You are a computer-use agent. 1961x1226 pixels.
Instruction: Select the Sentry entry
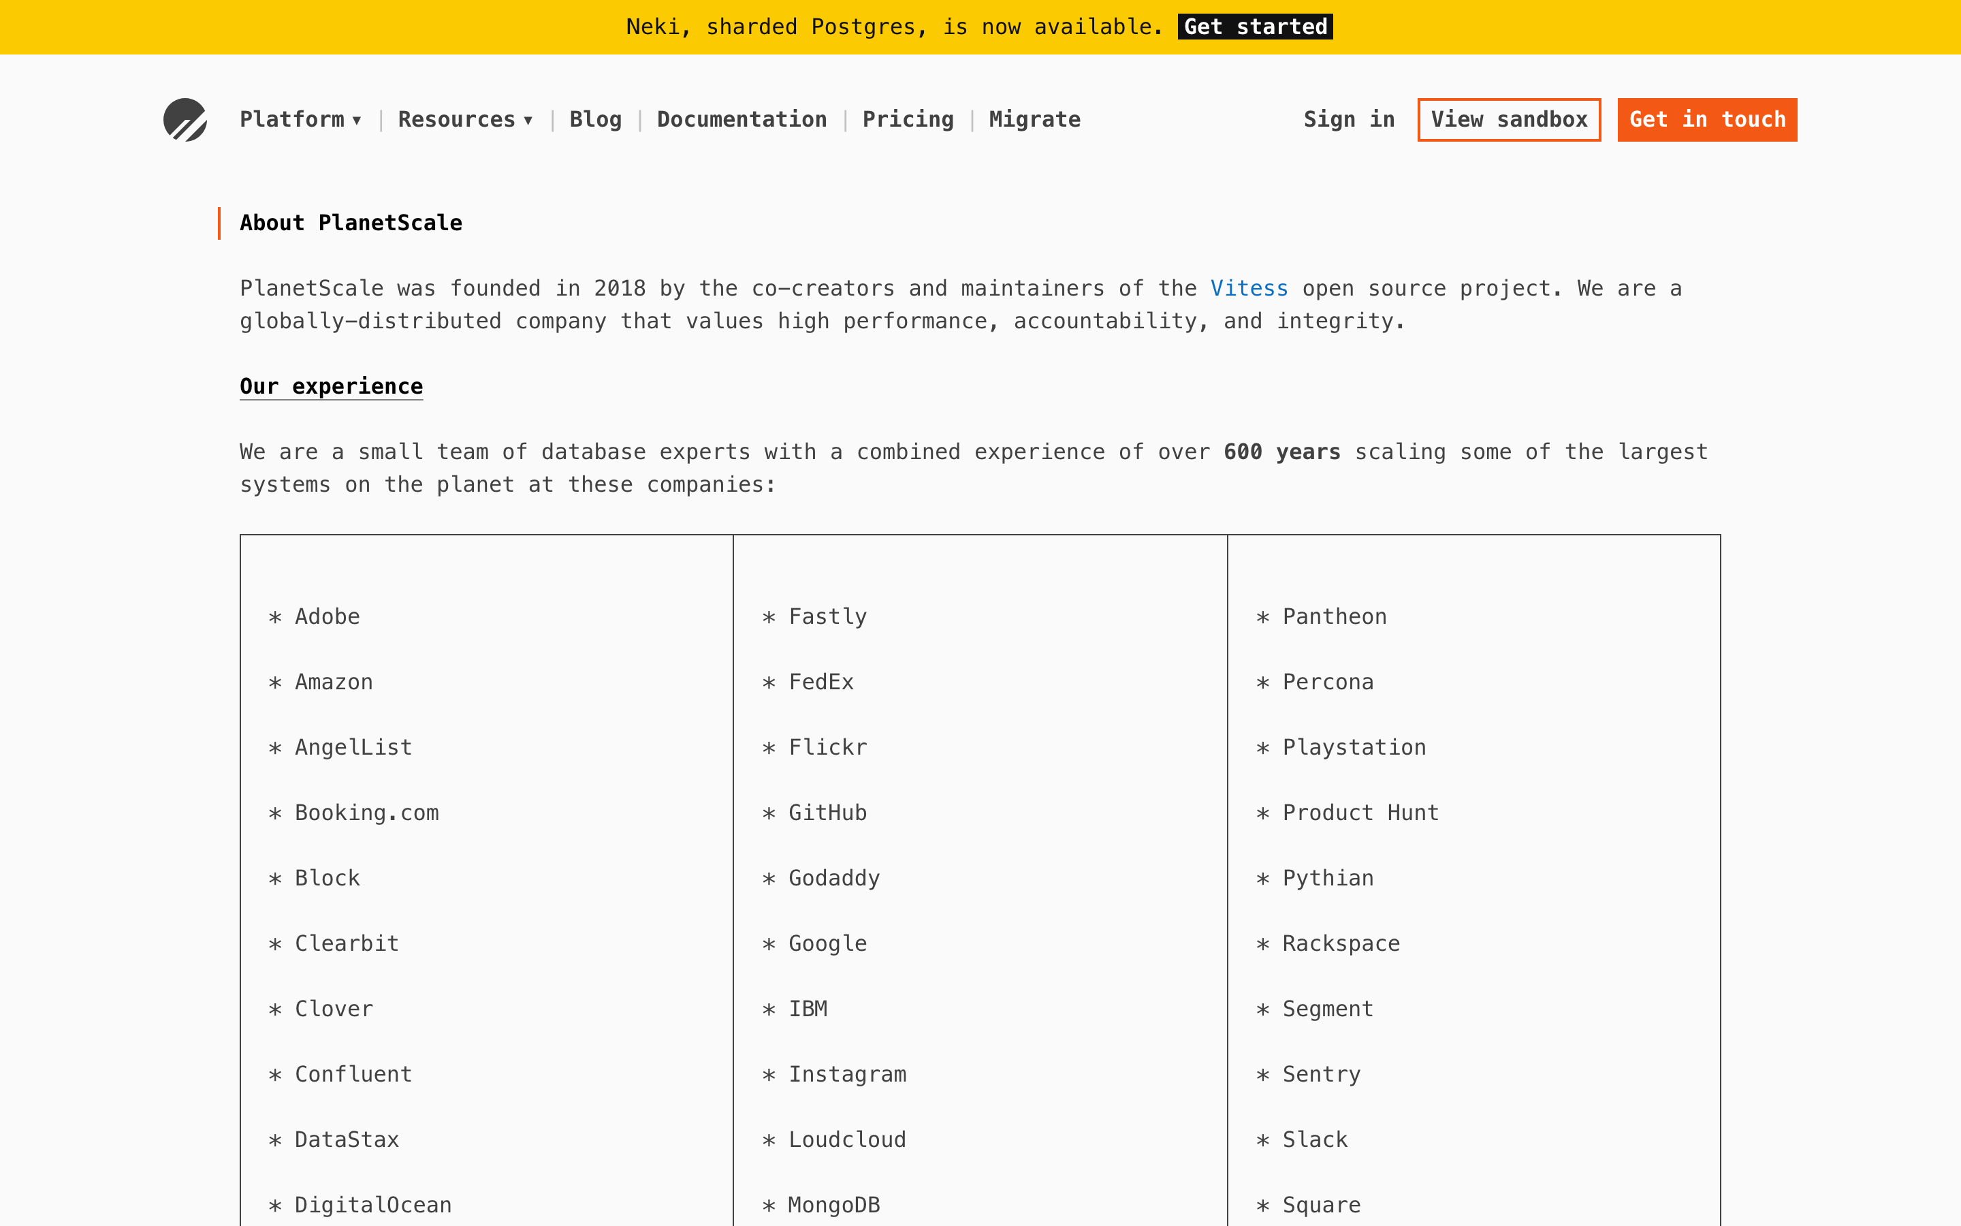[x=1322, y=1074]
